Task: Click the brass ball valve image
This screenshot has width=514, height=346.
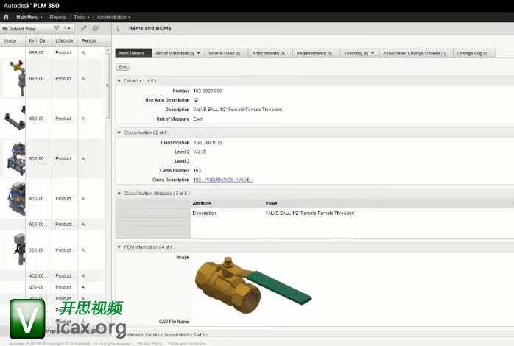Action: tap(253, 285)
